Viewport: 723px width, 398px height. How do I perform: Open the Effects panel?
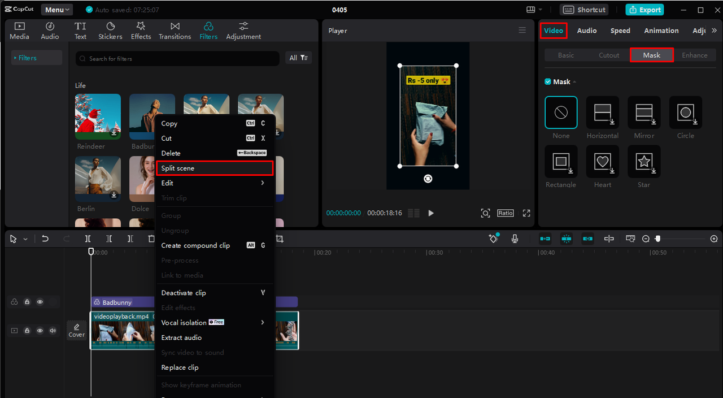pos(141,31)
